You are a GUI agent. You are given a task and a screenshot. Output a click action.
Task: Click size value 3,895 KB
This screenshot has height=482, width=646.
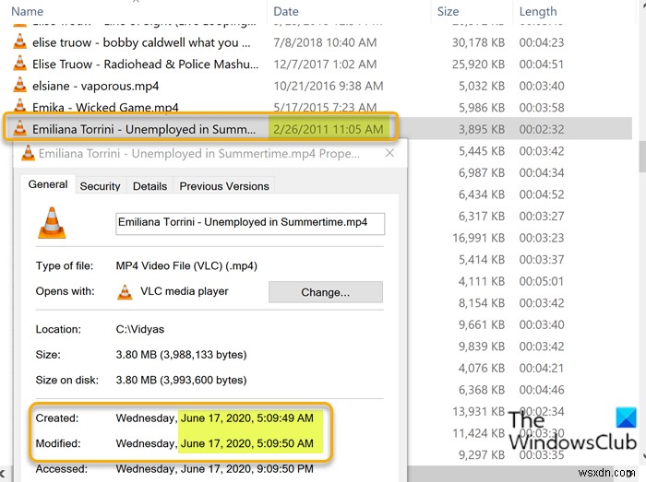tap(482, 129)
